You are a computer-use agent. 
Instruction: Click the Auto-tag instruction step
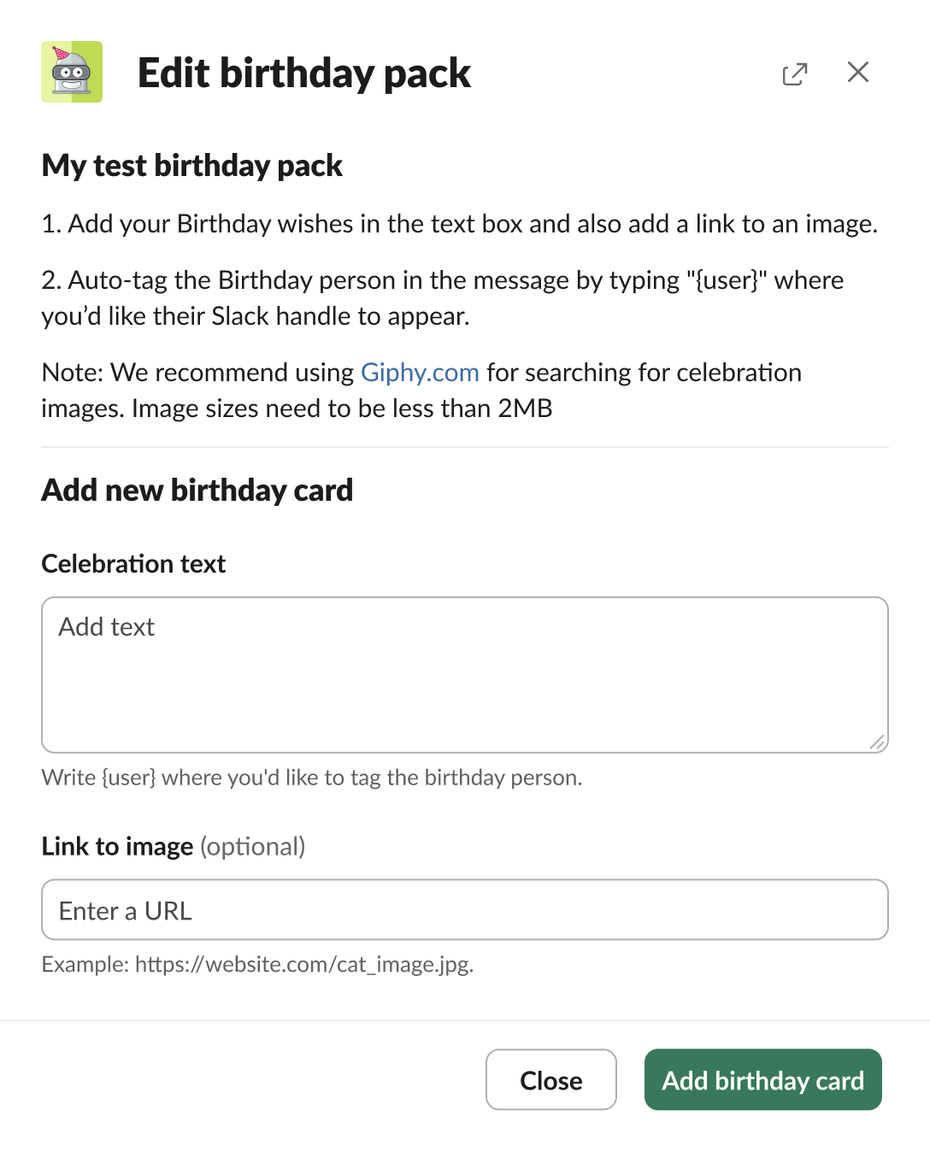[x=443, y=297]
